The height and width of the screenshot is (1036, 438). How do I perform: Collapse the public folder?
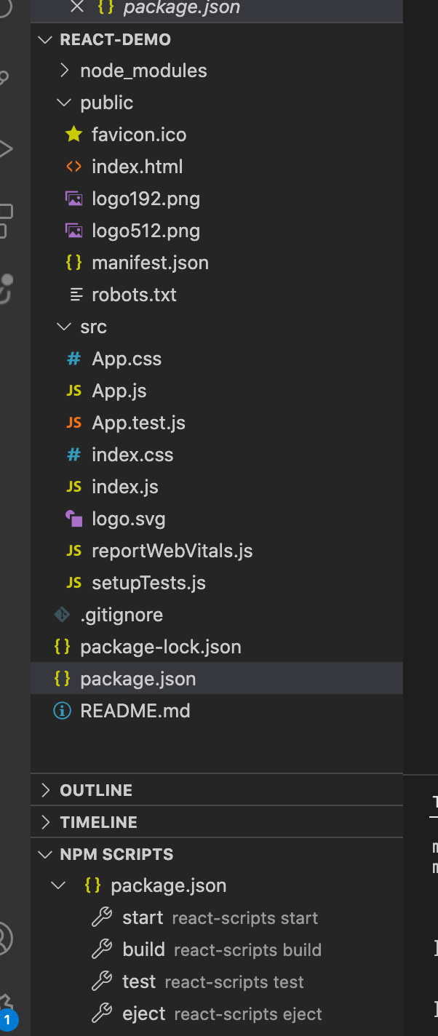click(x=65, y=103)
